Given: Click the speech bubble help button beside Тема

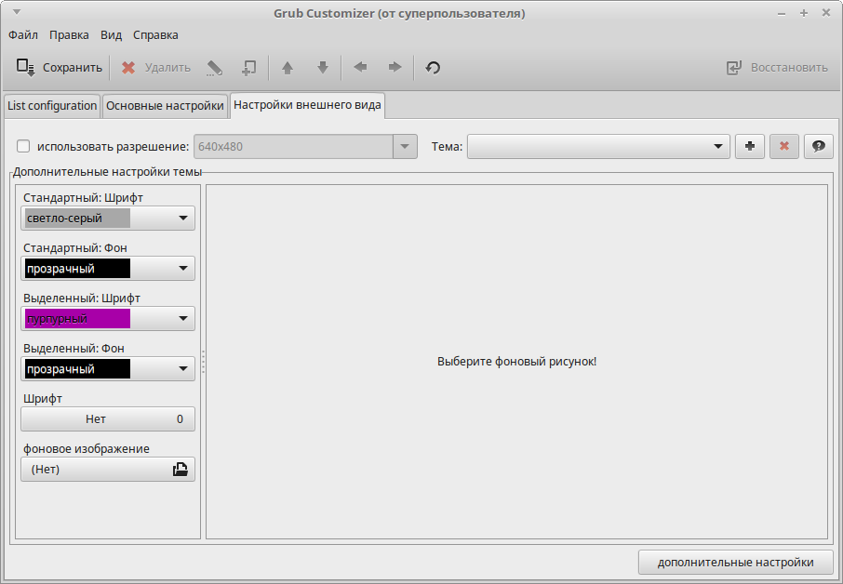Looking at the screenshot, I should coord(819,146).
